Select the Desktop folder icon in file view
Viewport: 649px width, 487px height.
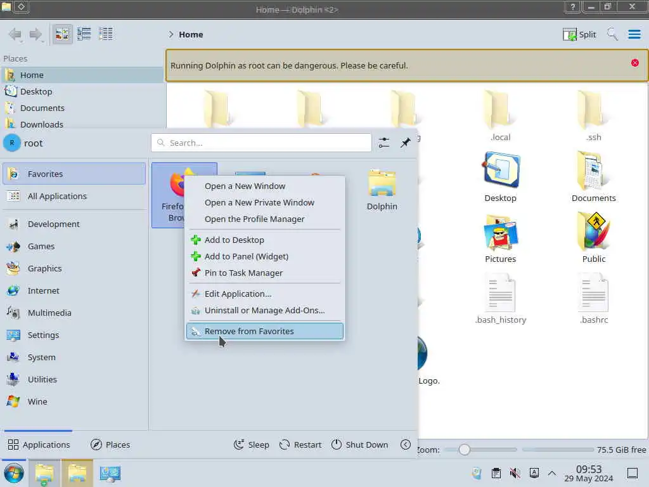pos(501,178)
